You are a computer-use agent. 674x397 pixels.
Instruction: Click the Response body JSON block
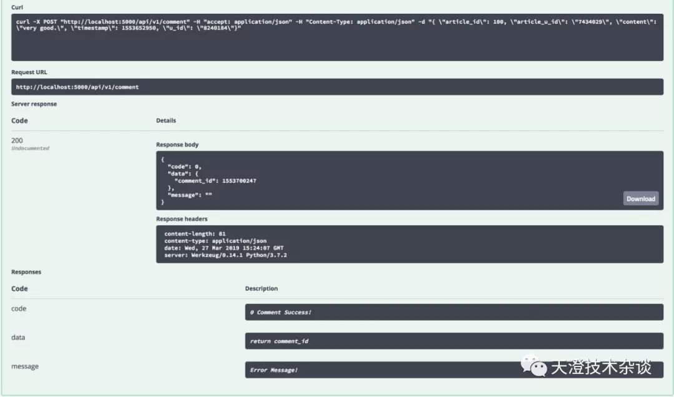click(409, 180)
